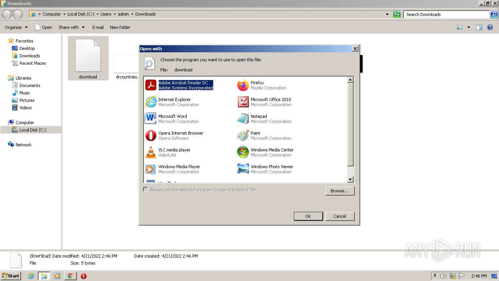Click the Explorer Back navigation button

tap(7, 14)
